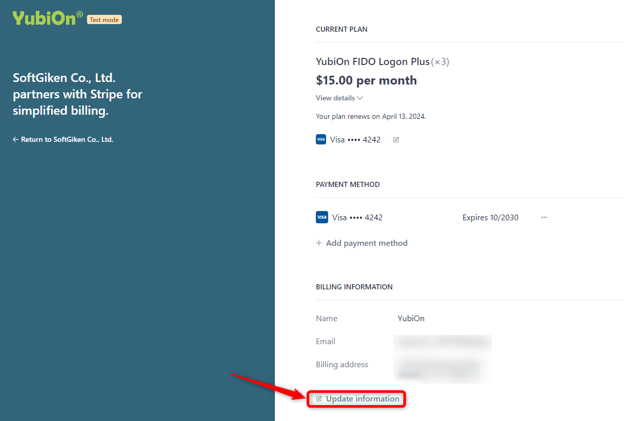
Task: Click the chevron next to View details
Action: click(x=360, y=98)
